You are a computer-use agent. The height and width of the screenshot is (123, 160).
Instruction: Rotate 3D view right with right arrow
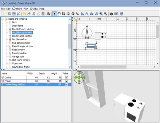coord(82,77)
